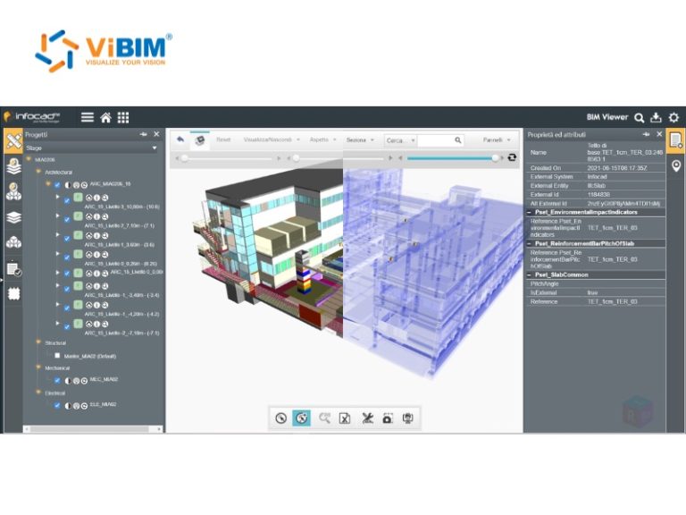Open the puzzle piece sidebar icon
This screenshot has width=686, height=515.
[x=14, y=293]
